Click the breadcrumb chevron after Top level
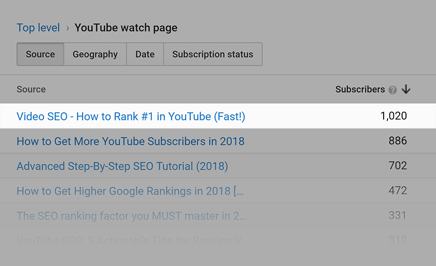This screenshot has height=266, width=436. [67, 28]
